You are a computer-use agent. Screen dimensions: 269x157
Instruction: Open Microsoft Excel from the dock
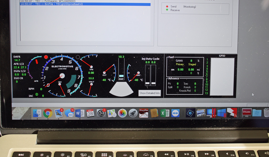pyautogui.click(x=164, y=113)
